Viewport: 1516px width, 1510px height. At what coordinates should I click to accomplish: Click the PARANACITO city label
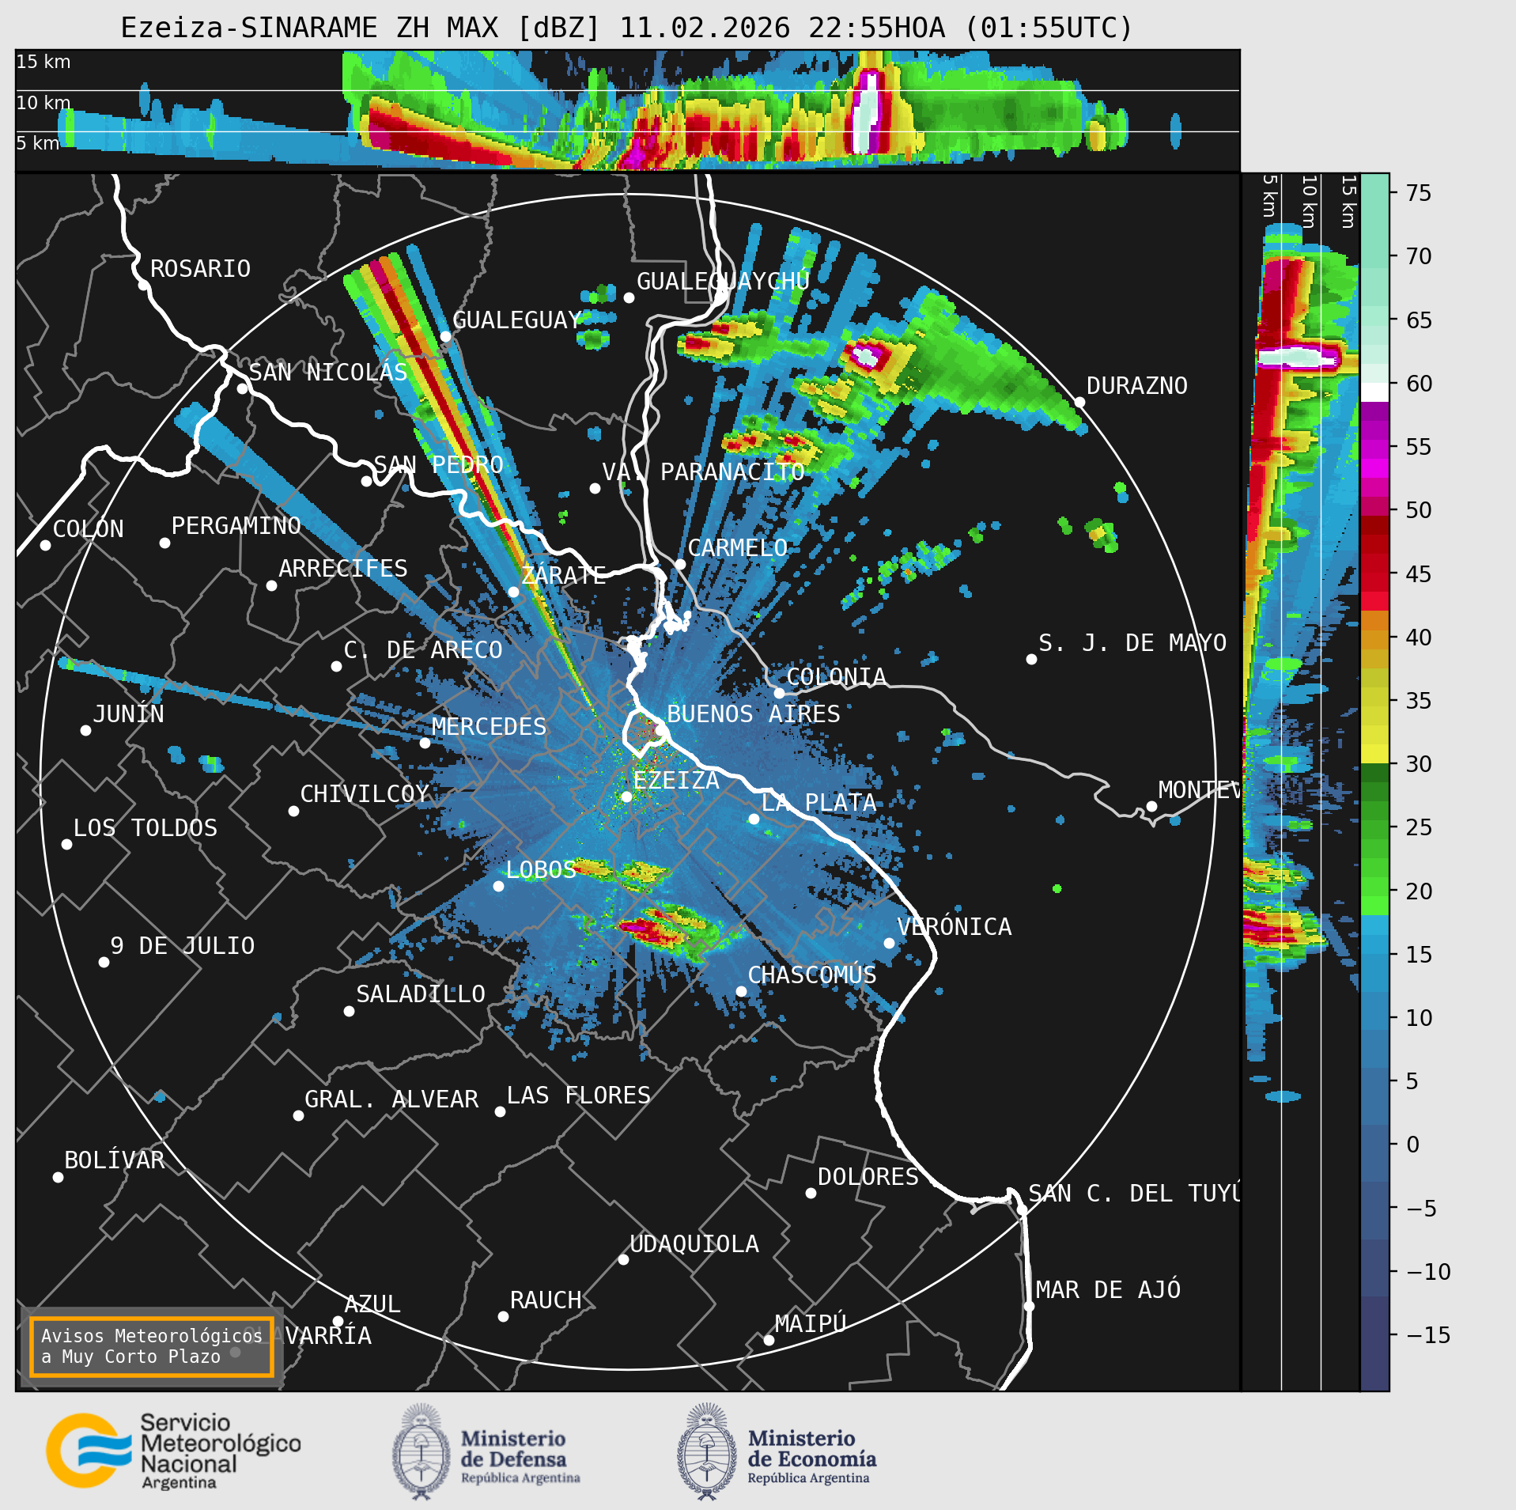tap(732, 472)
